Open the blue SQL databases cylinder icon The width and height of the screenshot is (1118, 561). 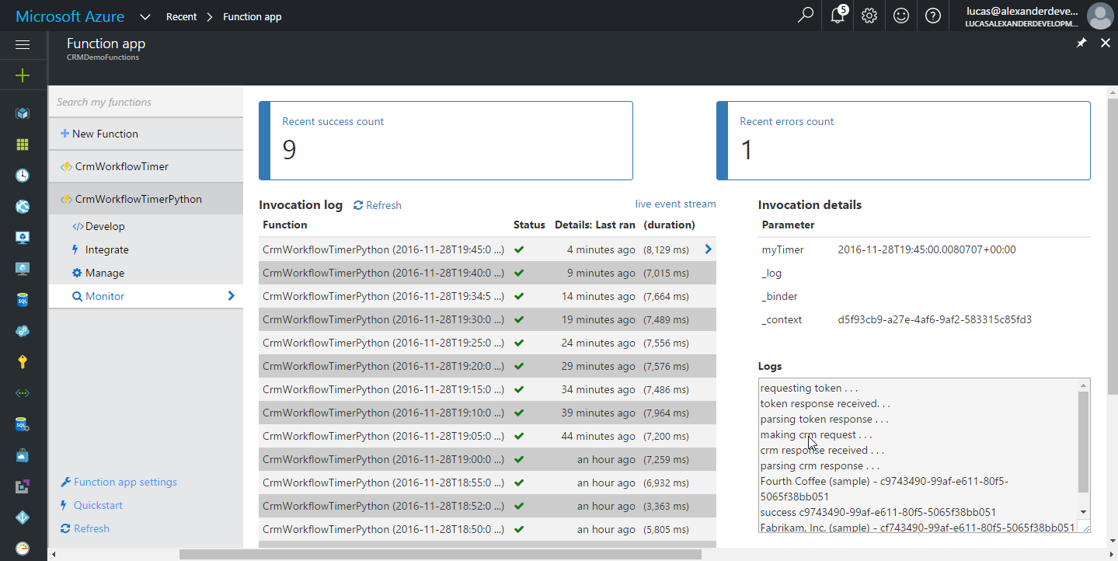(23, 300)
